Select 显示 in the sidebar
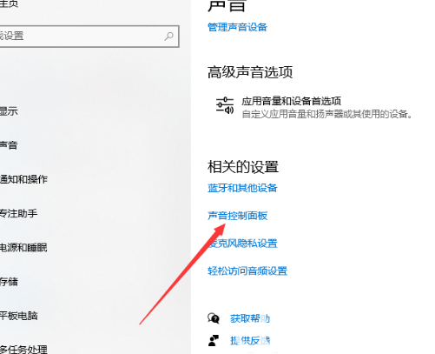Image resolution: width=435 pixels, height=354 pixels. tap(9, 111)
